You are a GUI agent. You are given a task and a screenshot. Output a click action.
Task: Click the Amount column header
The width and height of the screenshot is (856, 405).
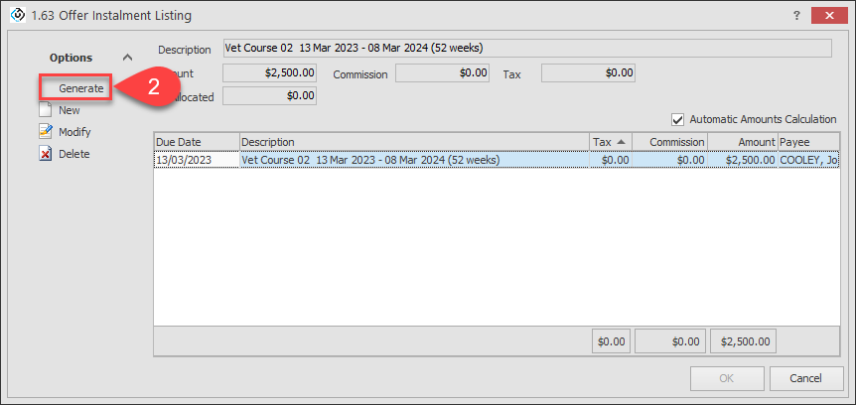click(x=741, y=142)
